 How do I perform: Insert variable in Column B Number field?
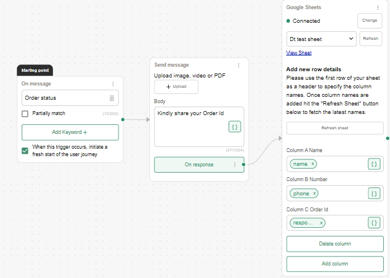pyautogui.click(x=374, y=194)
